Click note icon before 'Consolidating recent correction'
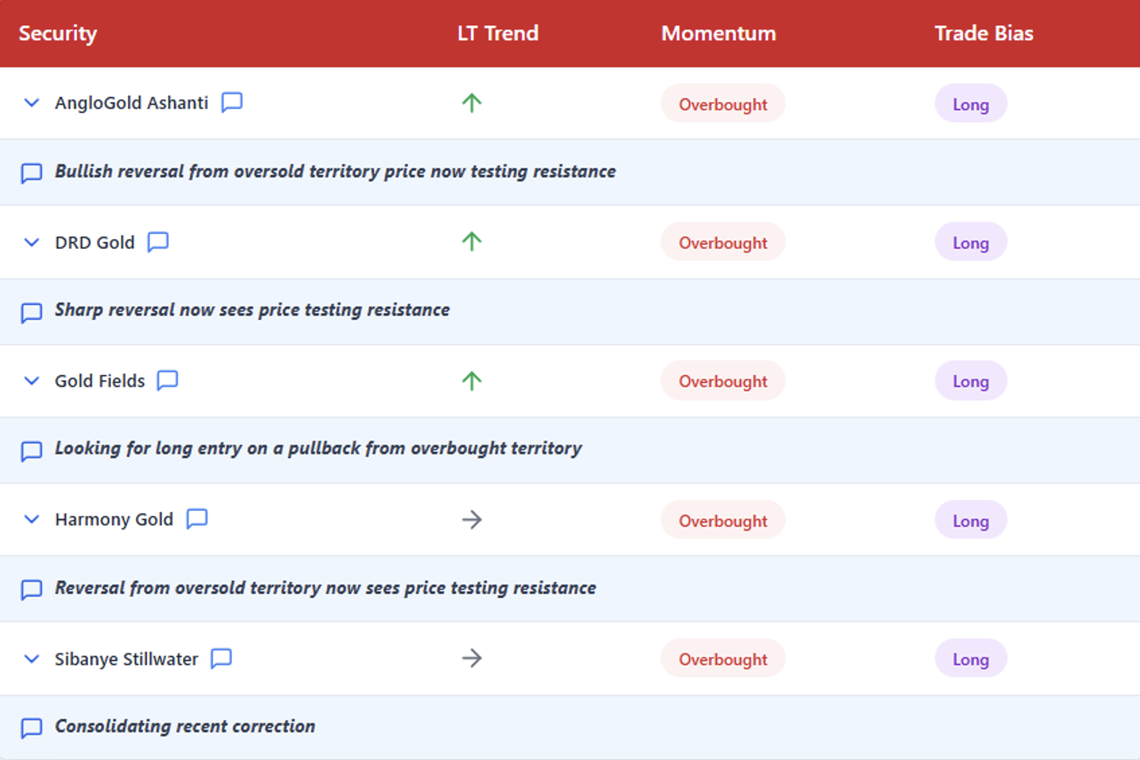The image size is (1140, 760). point(32,727)
